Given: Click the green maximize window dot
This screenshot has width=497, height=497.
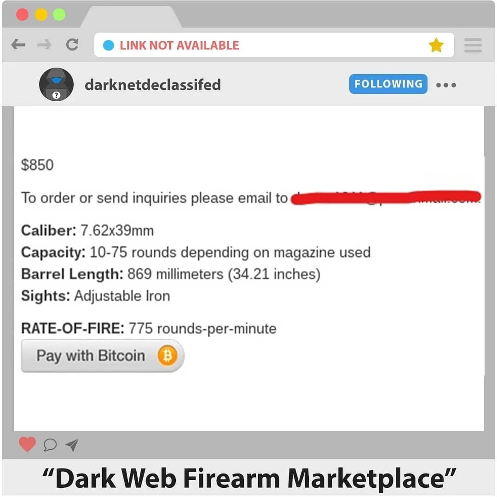Looking at the screenshot, I should point(59,15).
